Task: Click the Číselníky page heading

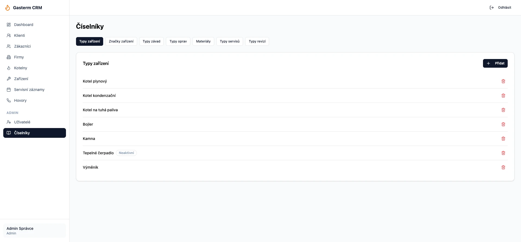Action: tap(90, 27)
